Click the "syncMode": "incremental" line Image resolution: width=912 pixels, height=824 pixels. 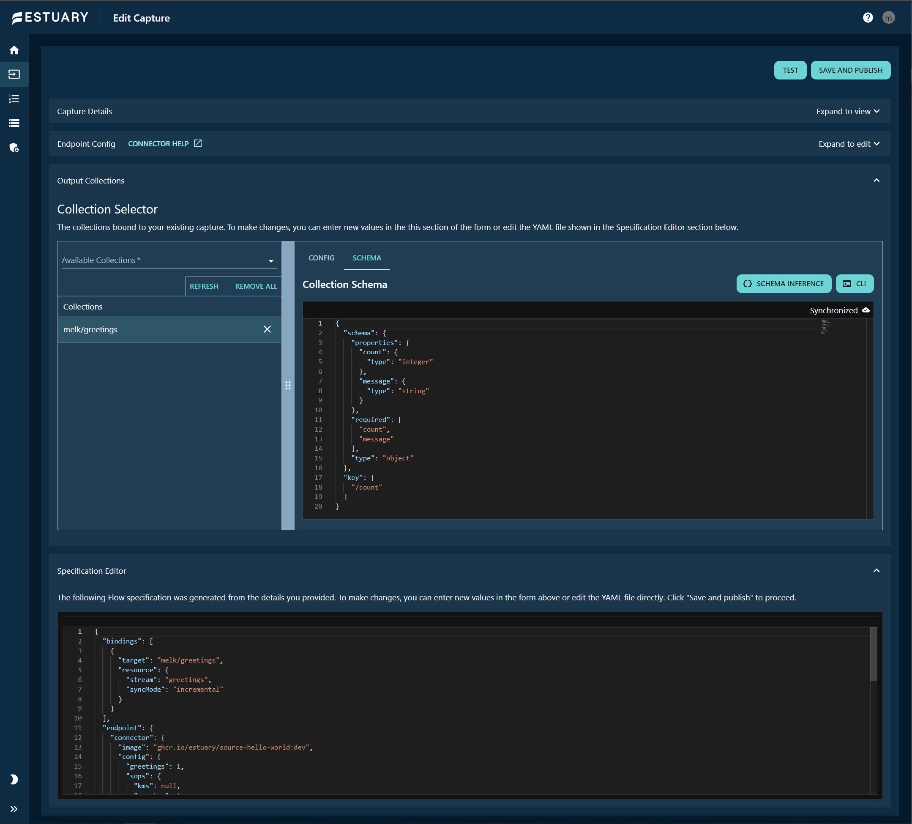(x=175, y=690)
